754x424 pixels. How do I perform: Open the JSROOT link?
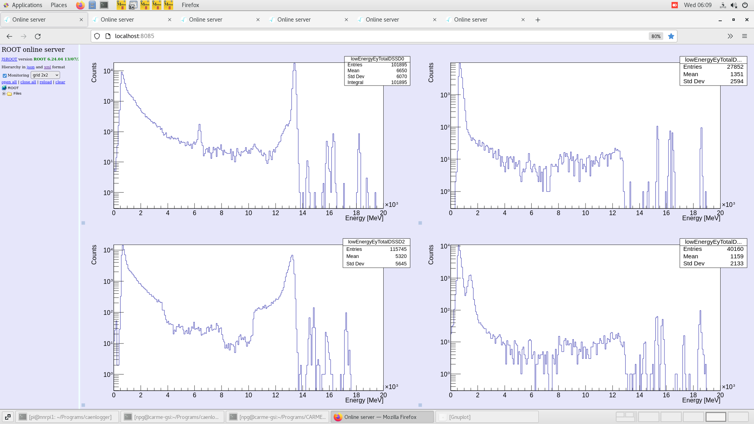(9, 59)
